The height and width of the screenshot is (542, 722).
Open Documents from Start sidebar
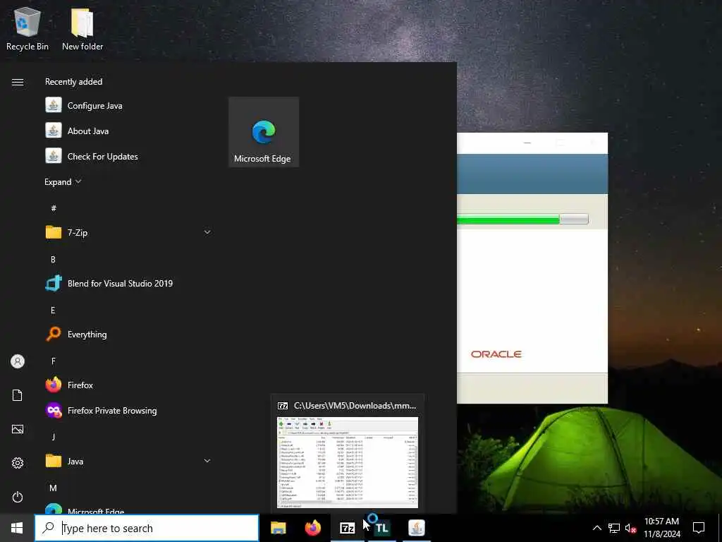pos(18,395)
